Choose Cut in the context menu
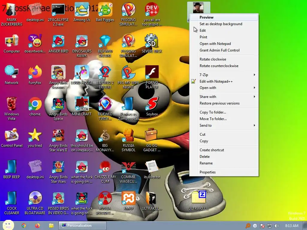 point(224,134)
